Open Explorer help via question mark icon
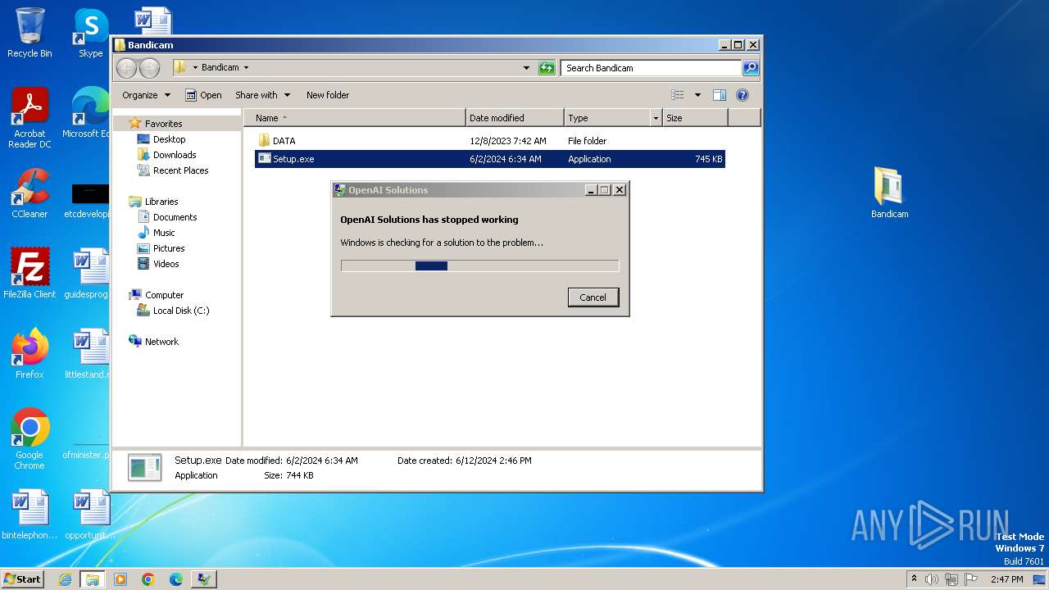This screenshot has height=590, width=1049. tap(742, 95)
